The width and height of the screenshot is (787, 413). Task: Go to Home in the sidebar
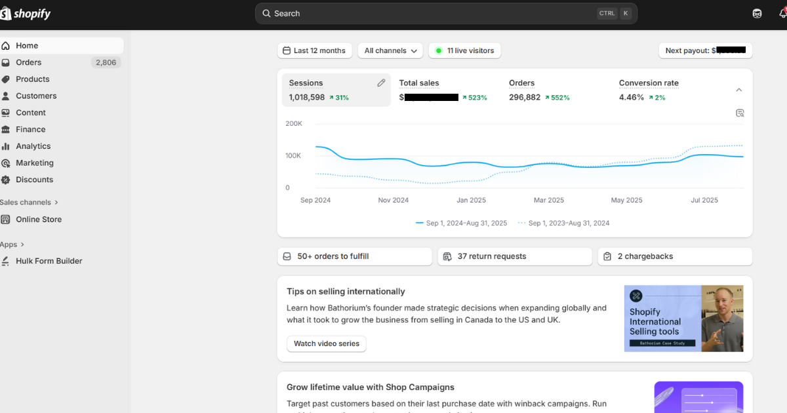(x=62, y=46)
